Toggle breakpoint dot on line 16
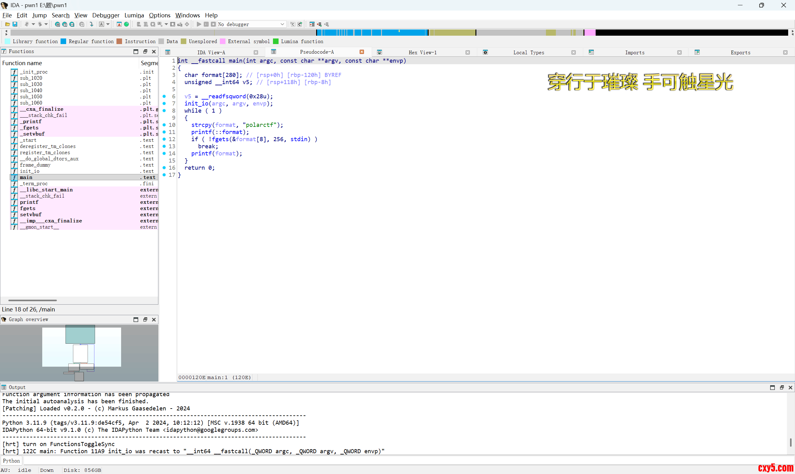 164,168
